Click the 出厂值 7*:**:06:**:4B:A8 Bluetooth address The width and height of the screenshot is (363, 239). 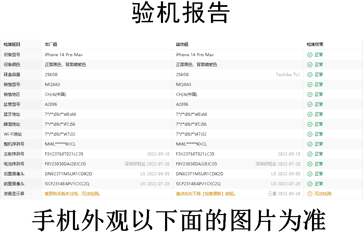60,114
